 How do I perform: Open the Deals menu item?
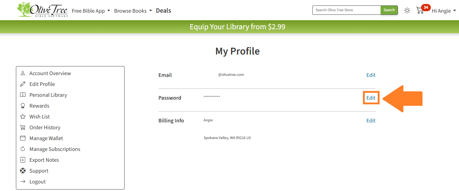(x=164, y=10)
